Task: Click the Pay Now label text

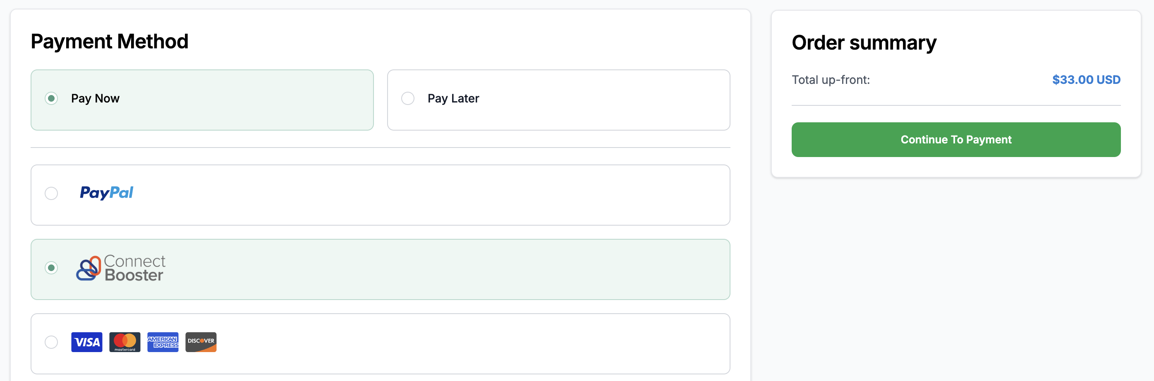Action: click(x=96, y=98)
